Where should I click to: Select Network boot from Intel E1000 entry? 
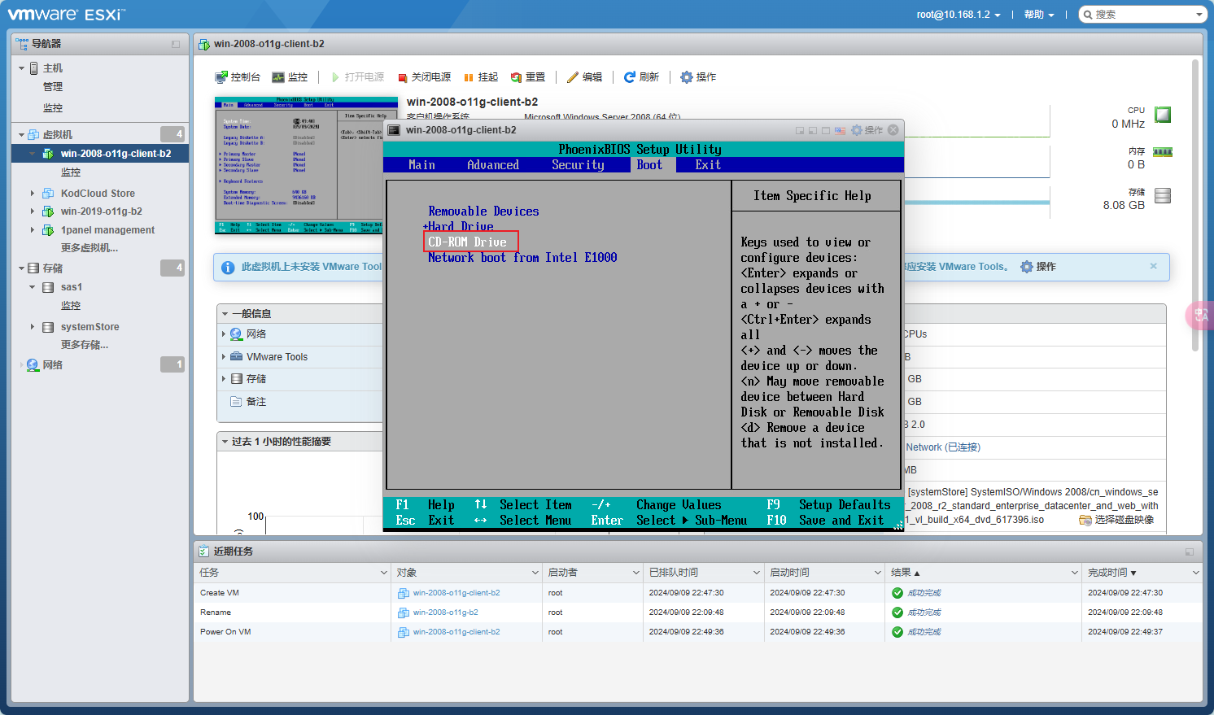click(x=522, y=258)
